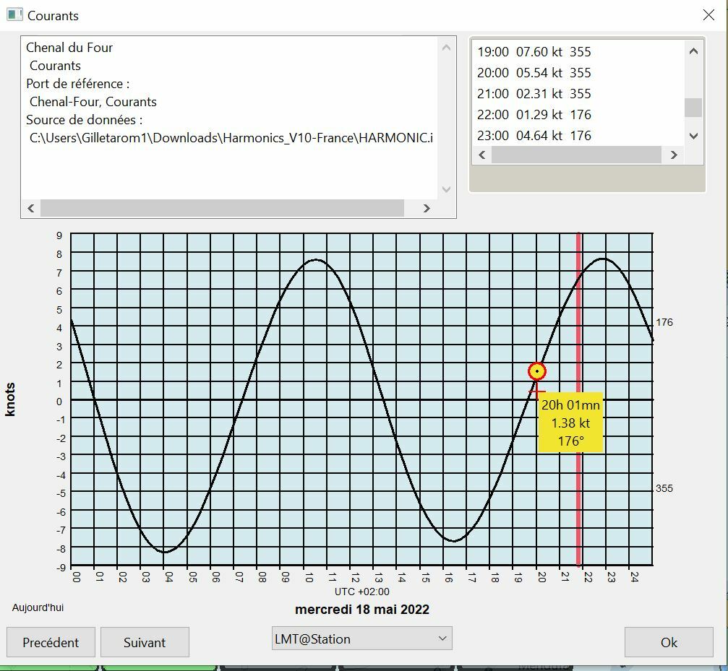Click the 'mercredi 18 mai 2022' date label
Image resolution: width=728 pixels, height=671 pixels.
pyautogui.click(x=362, y=609)
